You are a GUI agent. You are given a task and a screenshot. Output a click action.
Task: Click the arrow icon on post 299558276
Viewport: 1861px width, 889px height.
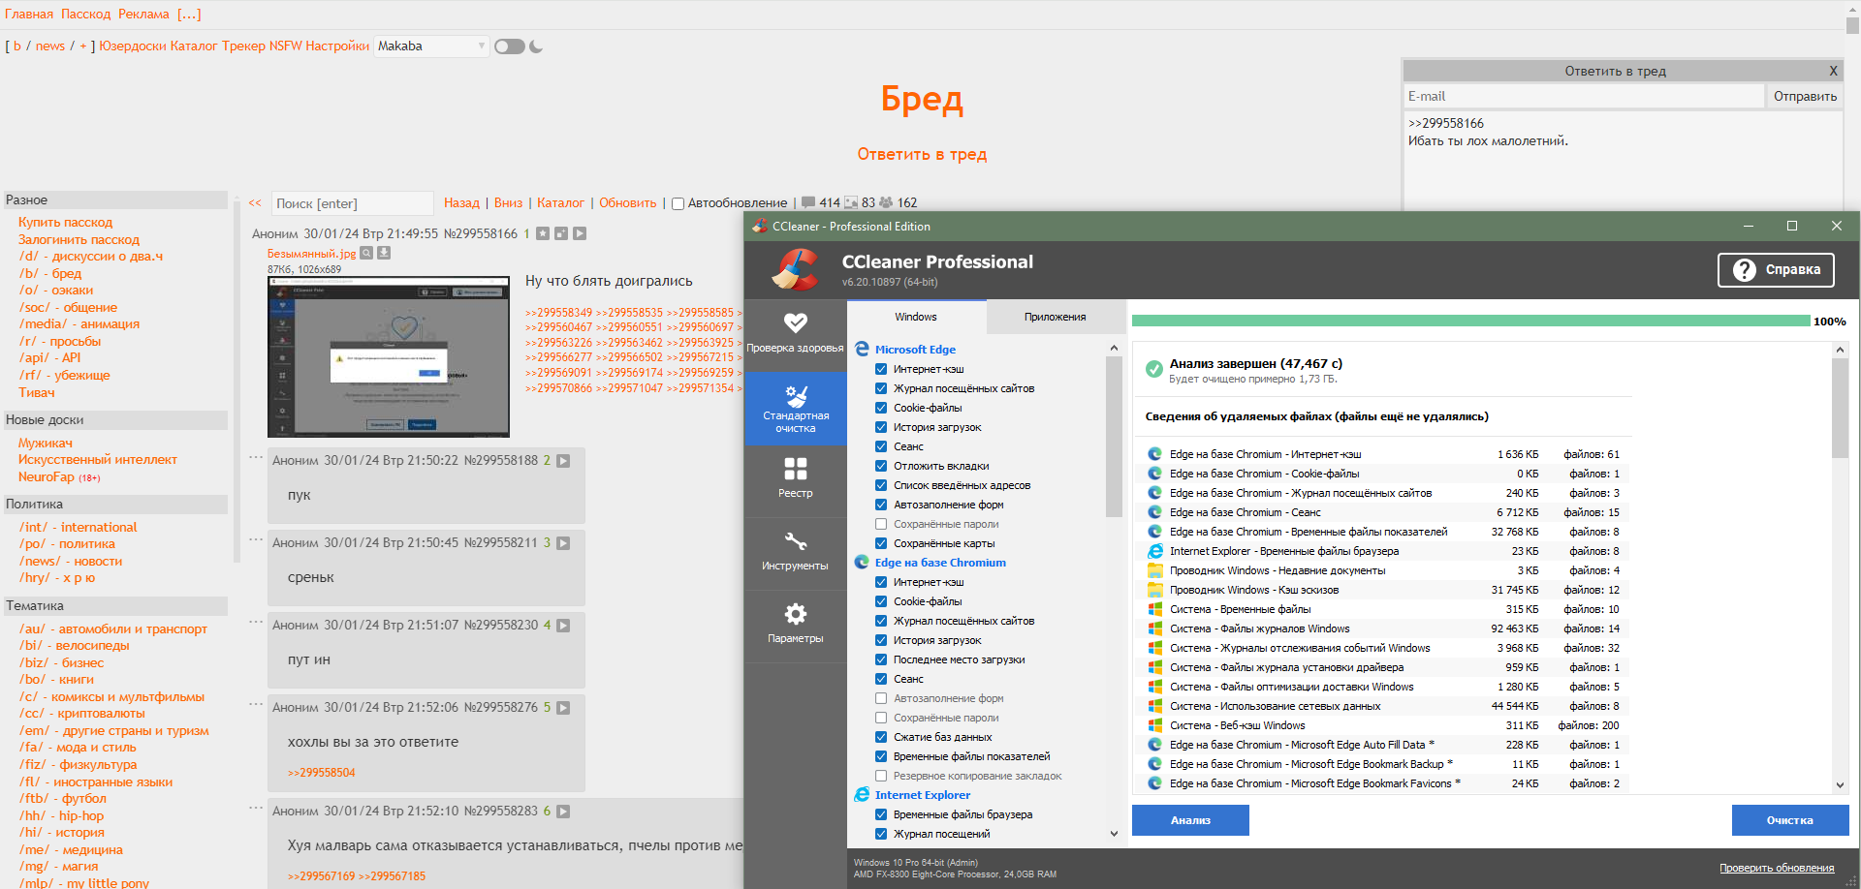point(563,708)
